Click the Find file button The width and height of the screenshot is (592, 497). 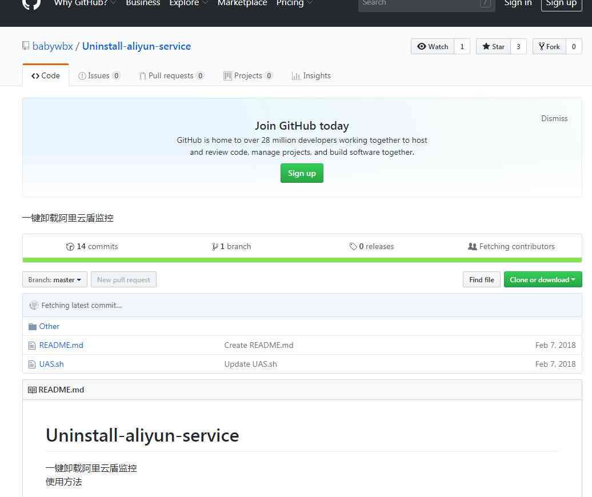(481, 279)
